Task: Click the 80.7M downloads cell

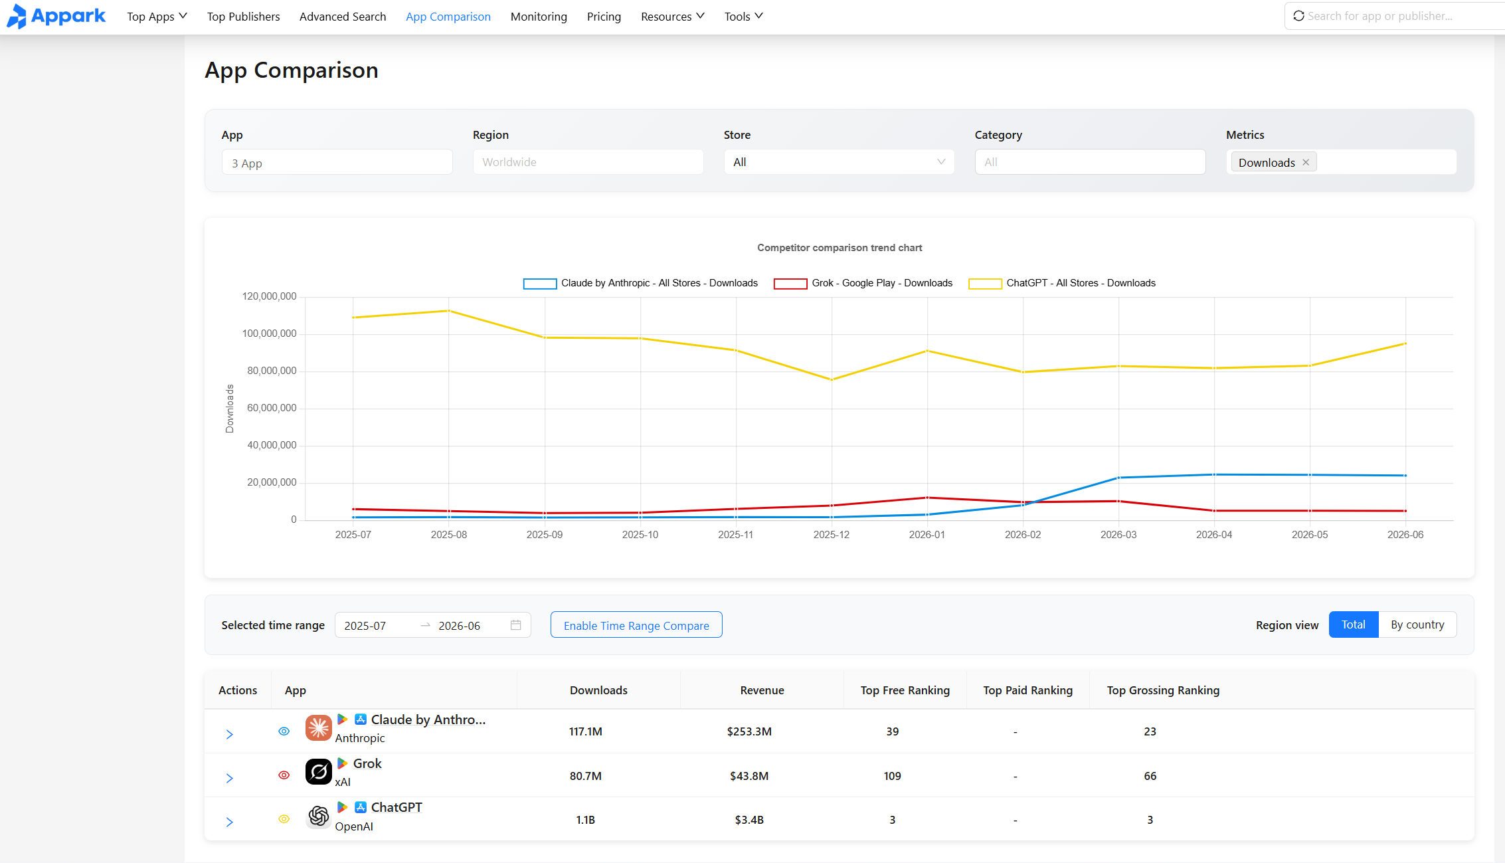Action: [586, 776]
